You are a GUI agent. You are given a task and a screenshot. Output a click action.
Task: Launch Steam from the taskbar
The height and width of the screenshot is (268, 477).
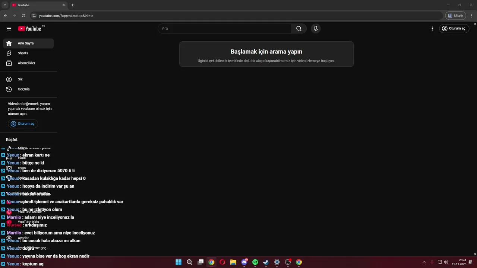click(x=266, y=262)
